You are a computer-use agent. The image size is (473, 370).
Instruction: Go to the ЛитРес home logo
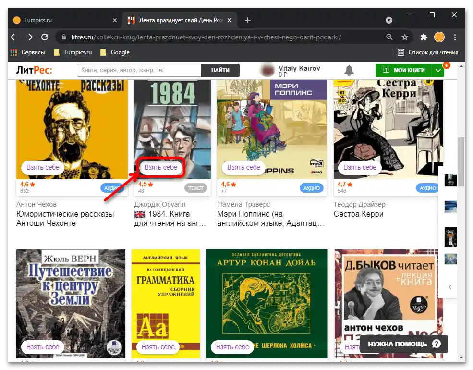click(x=34, y=70)
